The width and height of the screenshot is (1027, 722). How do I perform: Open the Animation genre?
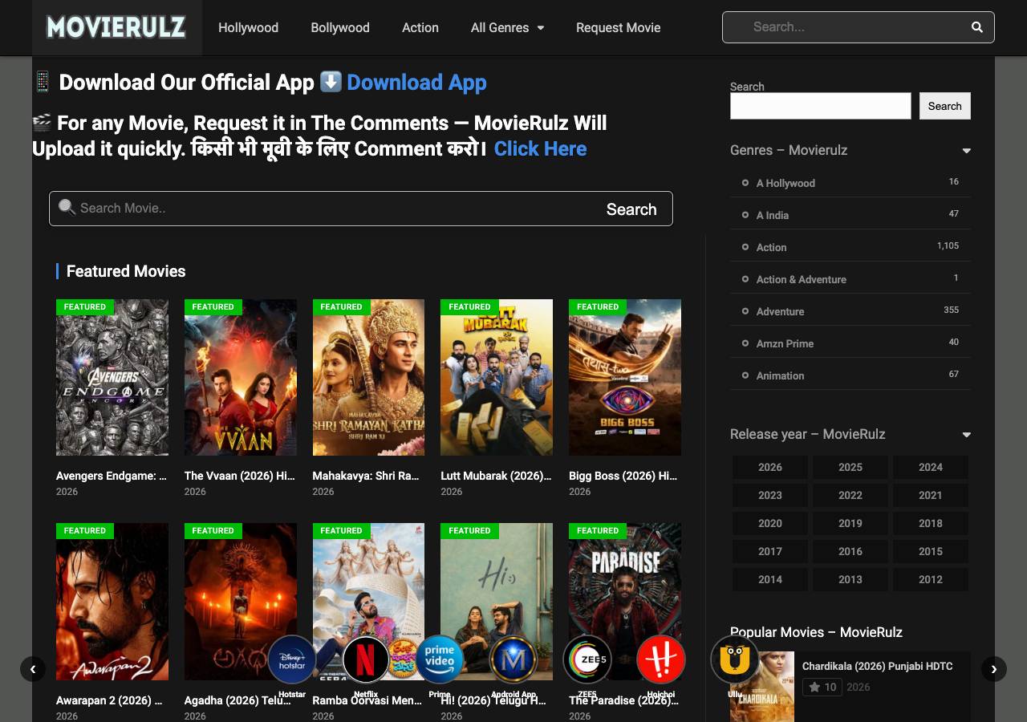coord(780,375)
